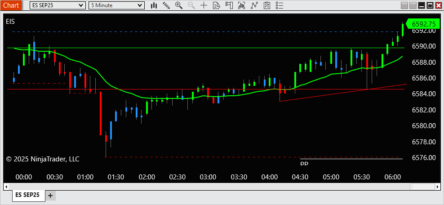Open the Indicators bar-chart icon
The image size is (444, 205).
[x=241, y=5]
